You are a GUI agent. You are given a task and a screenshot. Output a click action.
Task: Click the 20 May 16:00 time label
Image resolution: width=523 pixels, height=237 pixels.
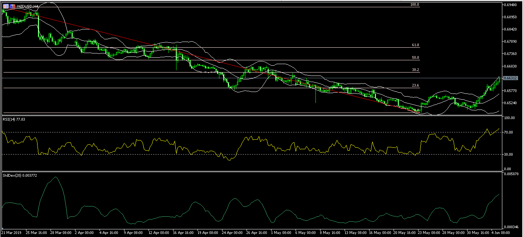(x=405, y=232)
